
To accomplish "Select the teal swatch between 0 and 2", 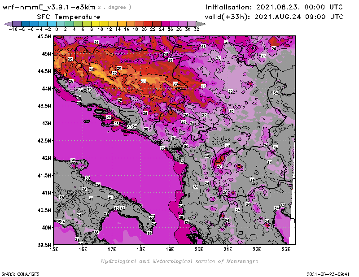I will 61,24.
